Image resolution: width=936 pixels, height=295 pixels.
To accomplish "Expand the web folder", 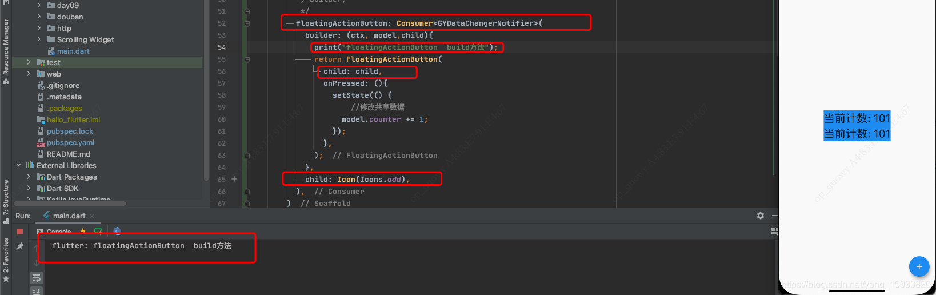I will (29, 74).
